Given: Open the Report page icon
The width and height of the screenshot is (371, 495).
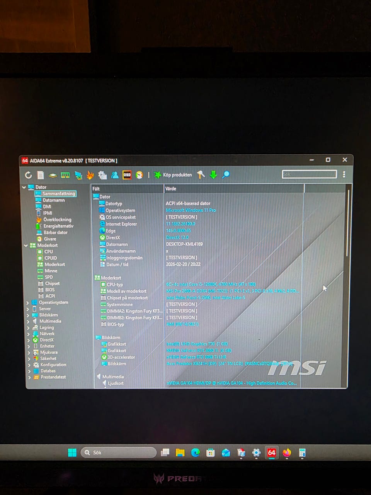Looking at the screenshot, I should [x=40, y=175].
